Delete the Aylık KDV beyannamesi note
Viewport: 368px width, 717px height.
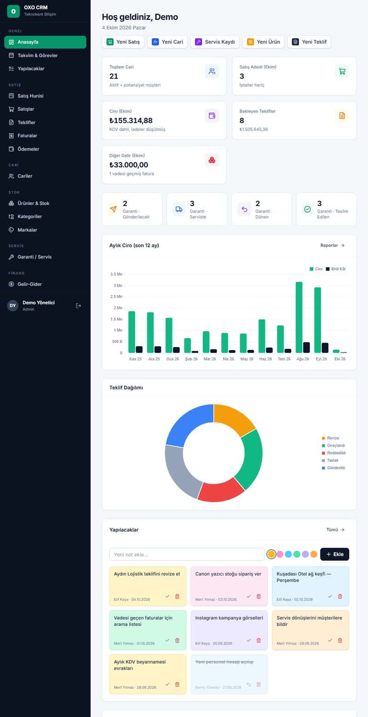[177, 684]
